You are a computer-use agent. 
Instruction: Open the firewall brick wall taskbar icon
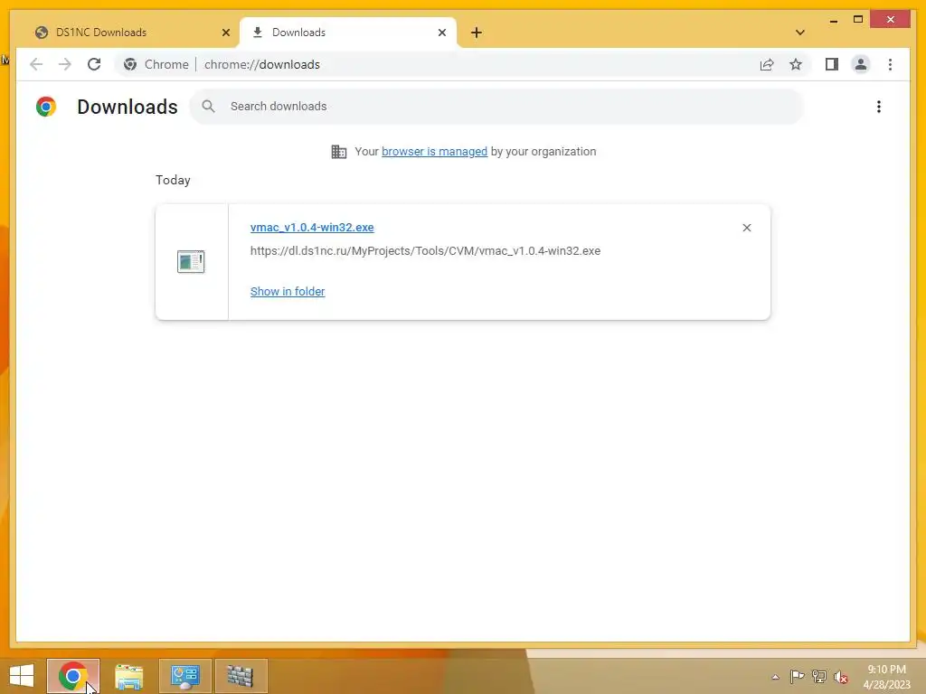click(x=241, y=676)
